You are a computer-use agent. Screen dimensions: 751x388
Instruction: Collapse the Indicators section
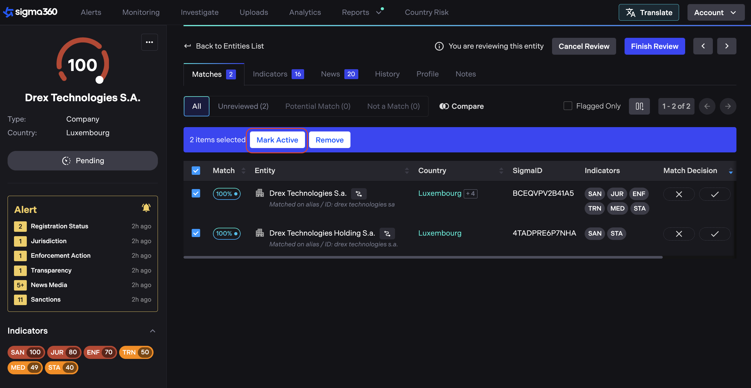click(152, 331)
